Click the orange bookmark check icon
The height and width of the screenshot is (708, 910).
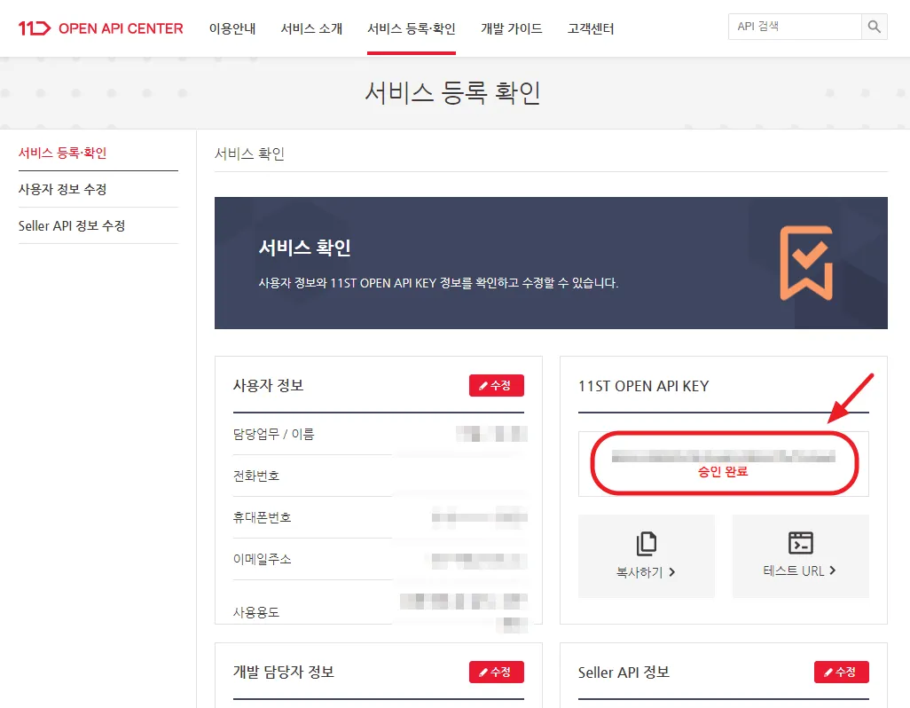coord(806,263)
